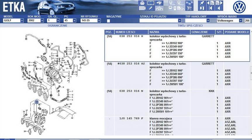The image size is (252, 140).
Task: Open the single shopping cart icon
Action: (189, 8)
